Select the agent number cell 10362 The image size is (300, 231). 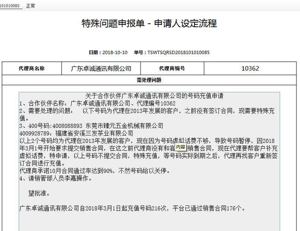[x=250, y=68]
